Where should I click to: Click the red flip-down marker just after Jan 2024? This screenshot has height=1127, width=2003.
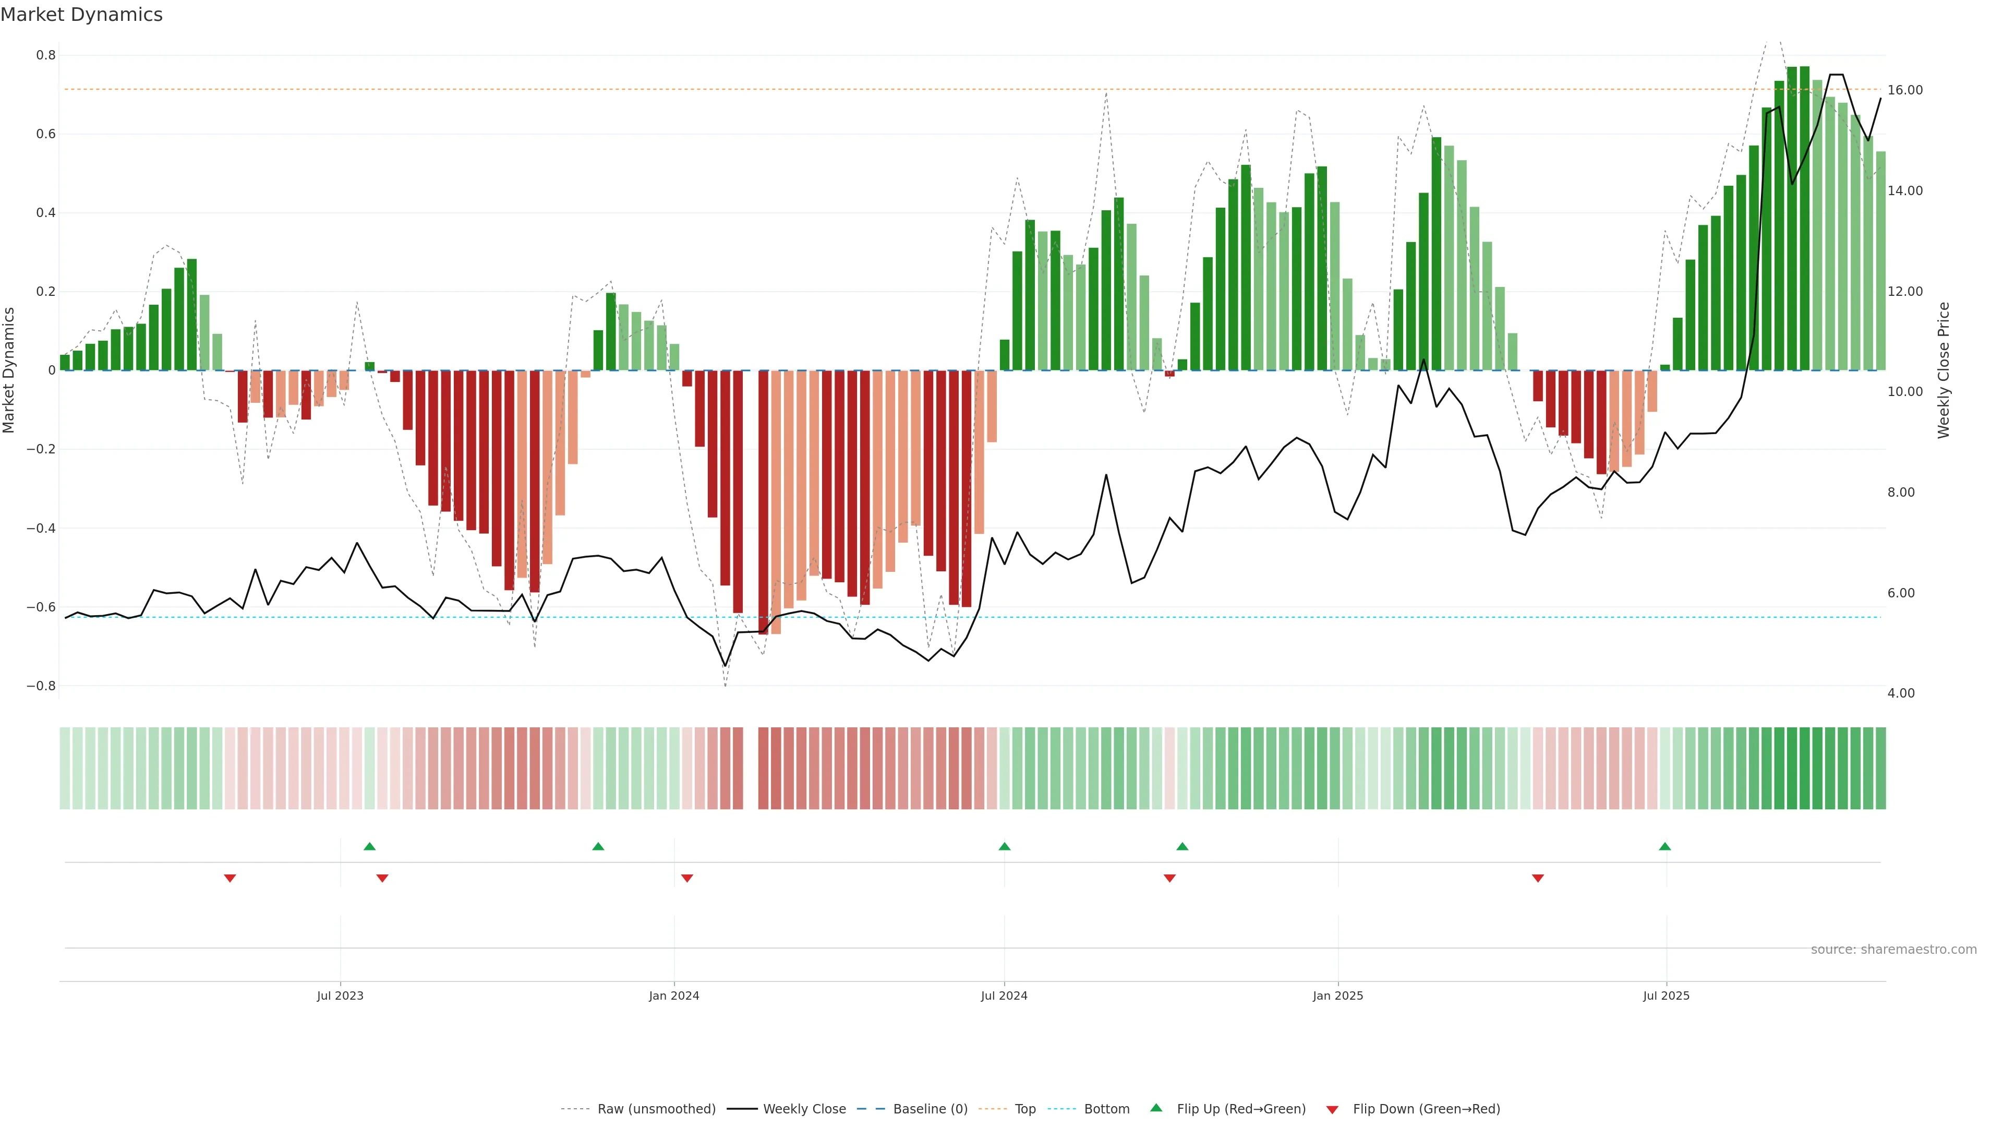point(686,878)
